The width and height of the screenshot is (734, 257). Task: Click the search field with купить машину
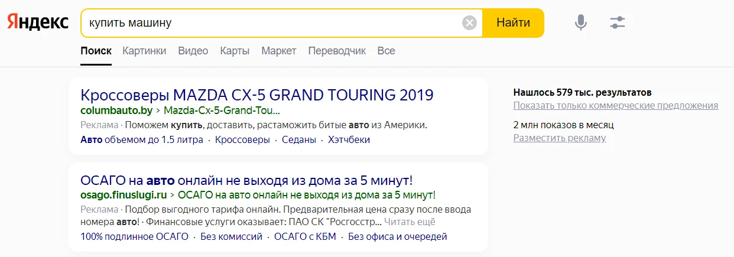click(x=272, y=23)
